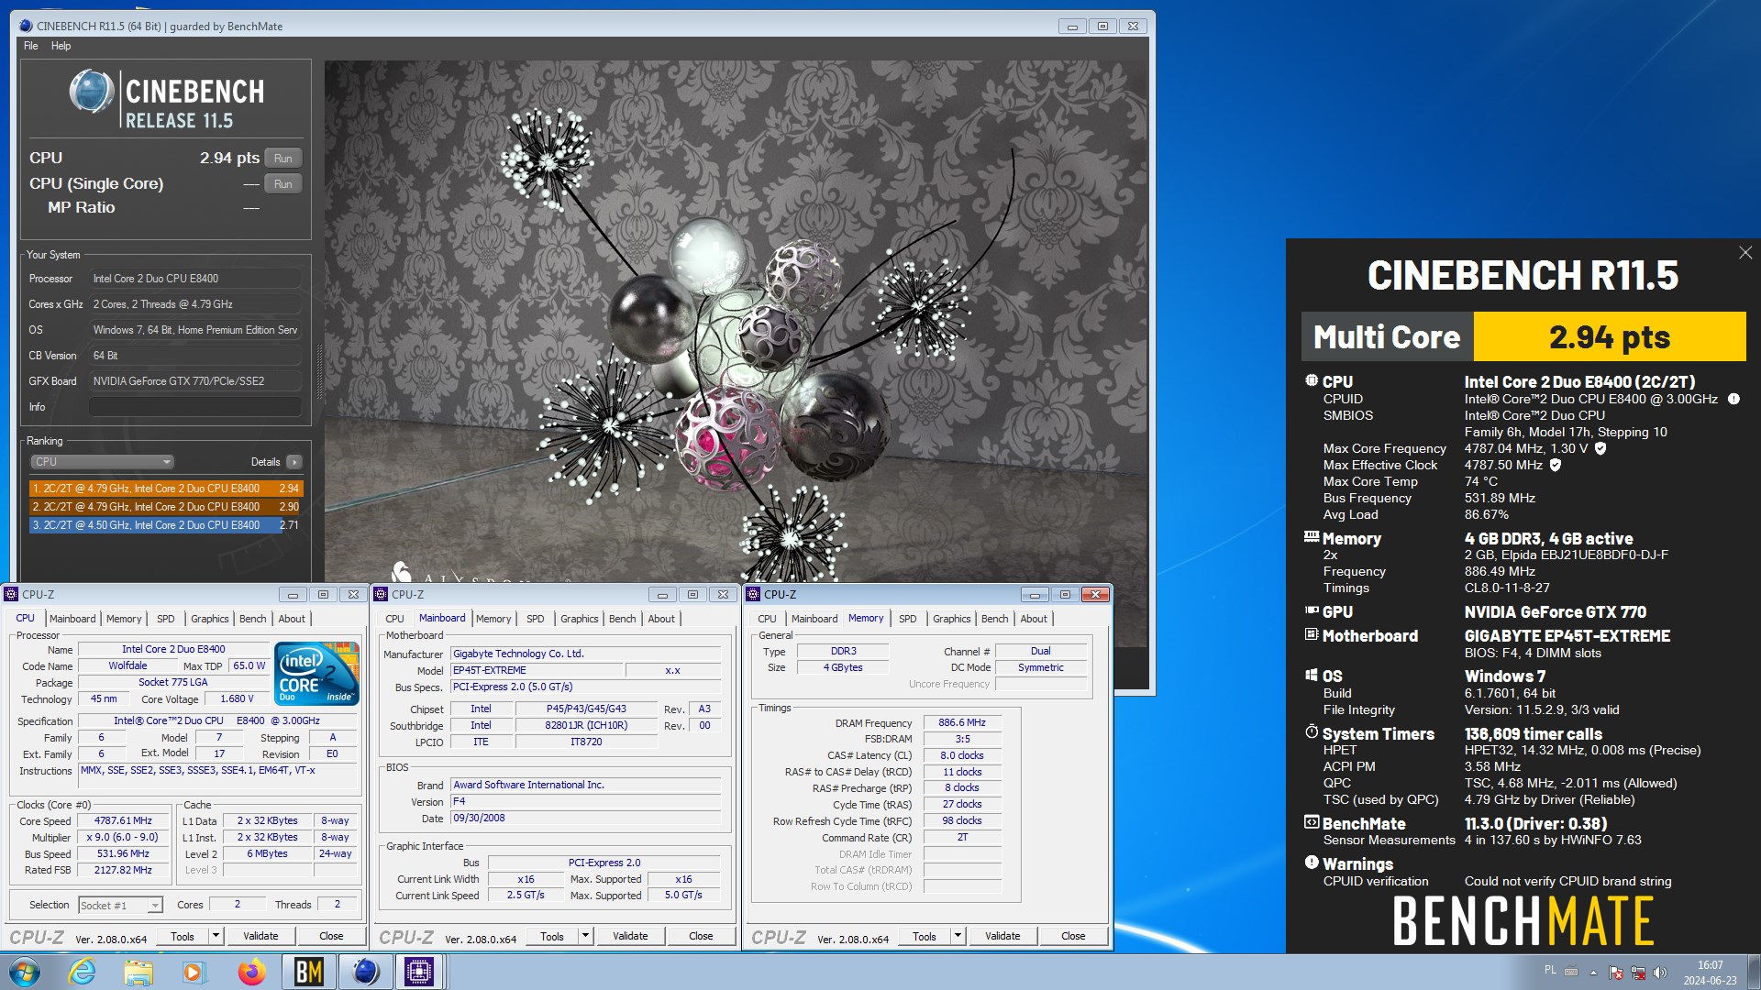Click the Intel Core 2 Duo logo badge
The image size is (1761, 990).
[316, 674]
